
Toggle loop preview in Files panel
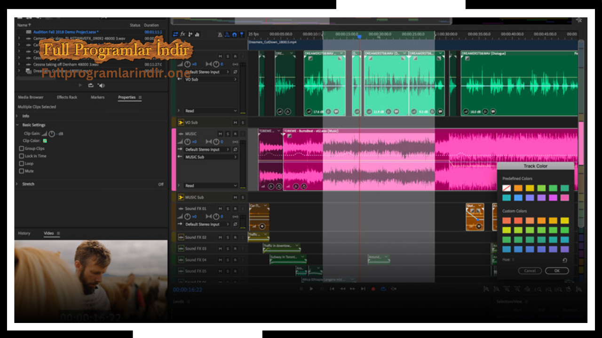click(91, 85)
